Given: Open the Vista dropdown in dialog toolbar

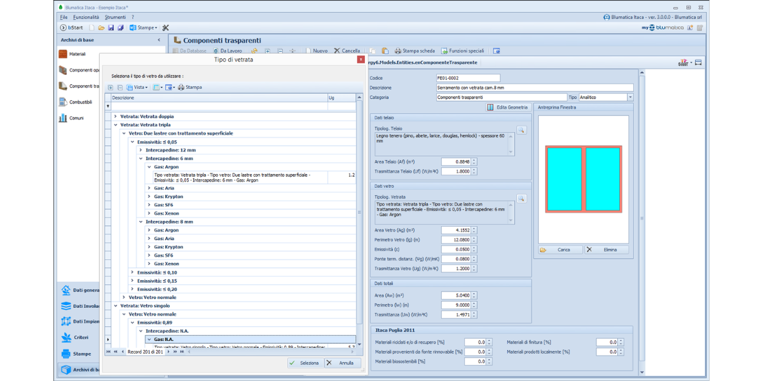Looking at the screenshot, I should [137, 87].
